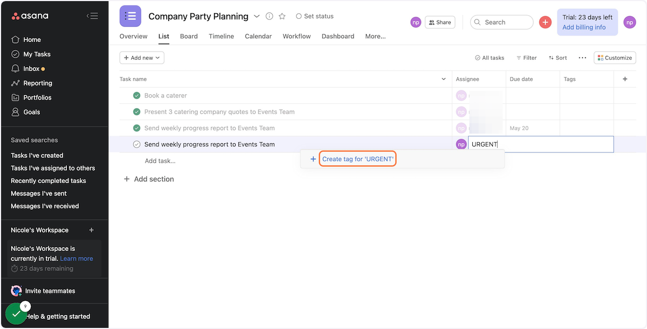Click assignee avatar on the incomplete task row

coord(461,144)
